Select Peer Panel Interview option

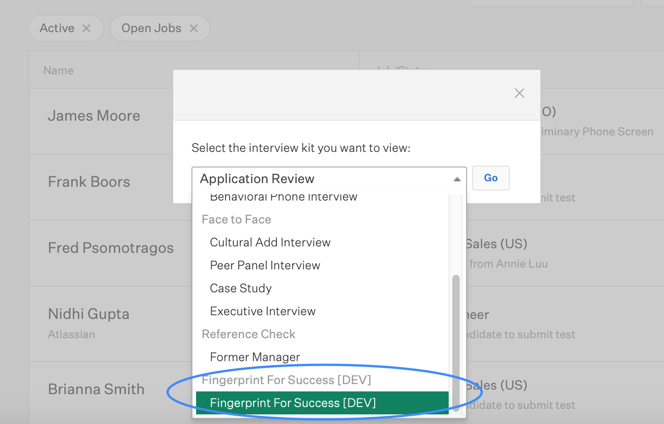coord(265,265)
